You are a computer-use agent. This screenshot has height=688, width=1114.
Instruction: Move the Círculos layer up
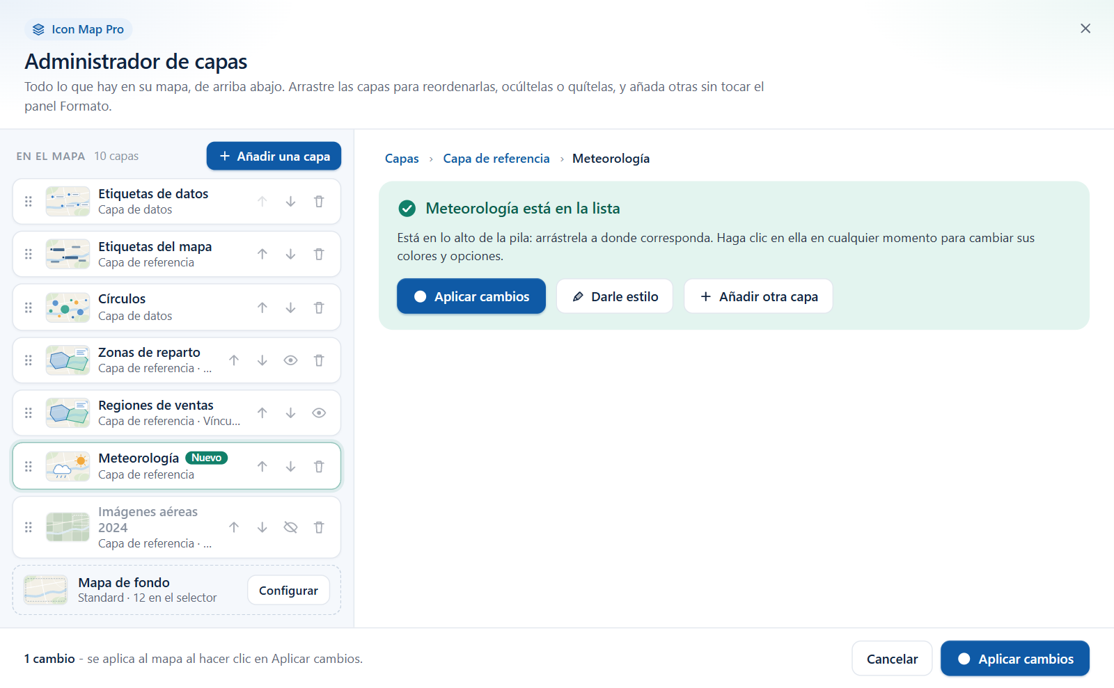[x=262, y=307]
